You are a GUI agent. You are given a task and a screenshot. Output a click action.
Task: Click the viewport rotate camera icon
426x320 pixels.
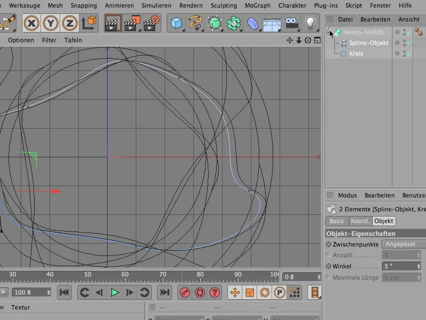pos(308,41)
